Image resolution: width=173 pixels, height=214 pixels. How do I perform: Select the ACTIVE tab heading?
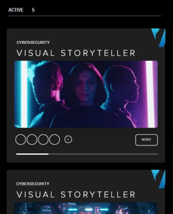16,10
